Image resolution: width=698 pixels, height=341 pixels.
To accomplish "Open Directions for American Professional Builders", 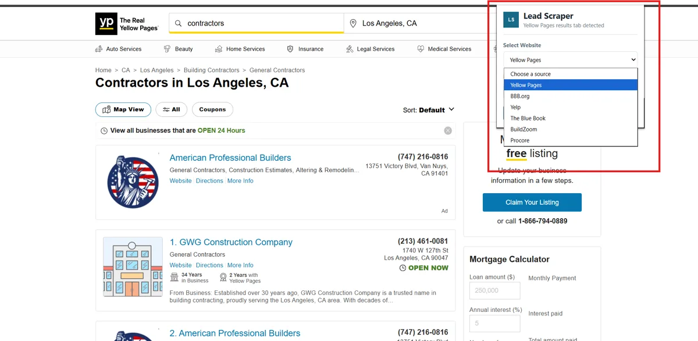I will (209, 181).
